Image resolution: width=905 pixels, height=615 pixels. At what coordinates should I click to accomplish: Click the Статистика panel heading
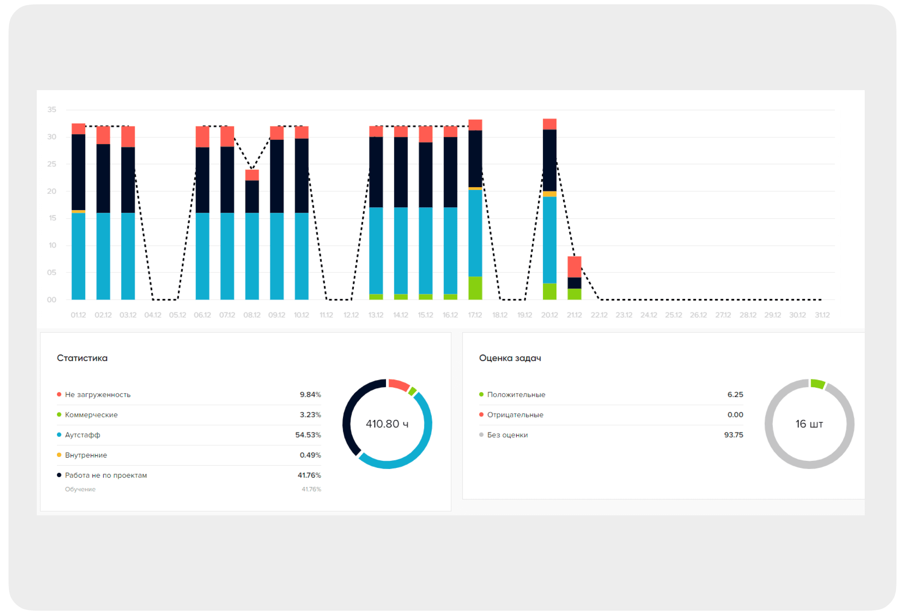[82, 358]
